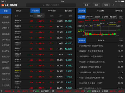Open 沪深指数 in the sidebar
Viewport: 125px width, 93px height.
point(6,45)
